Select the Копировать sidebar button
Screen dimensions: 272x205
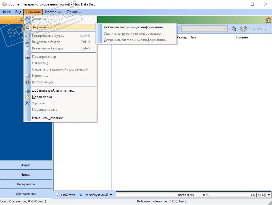coord(26,184)
